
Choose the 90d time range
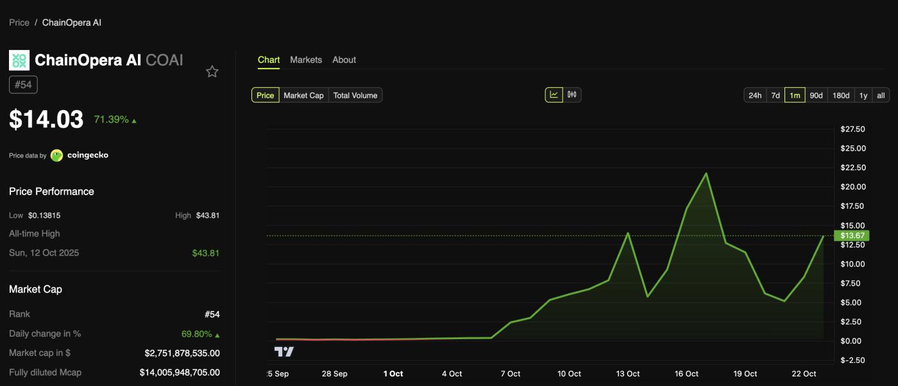(816, 95)
